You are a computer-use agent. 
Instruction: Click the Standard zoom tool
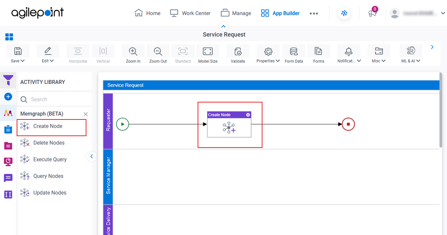pyautogui.click(x=183, y=55)
